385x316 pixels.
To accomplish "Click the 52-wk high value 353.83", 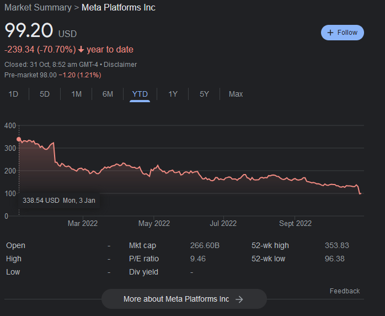I will tap(337, 245).
